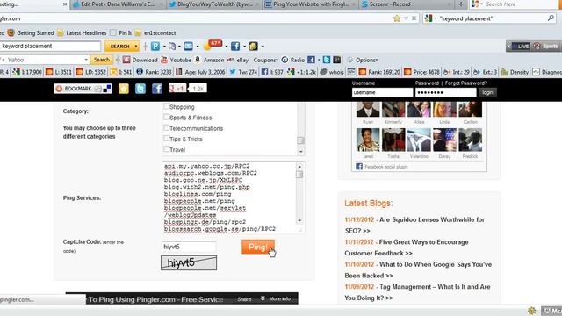
Task: Click the Ping Services down scroll arrow
Action: click(x=299, y=220)
